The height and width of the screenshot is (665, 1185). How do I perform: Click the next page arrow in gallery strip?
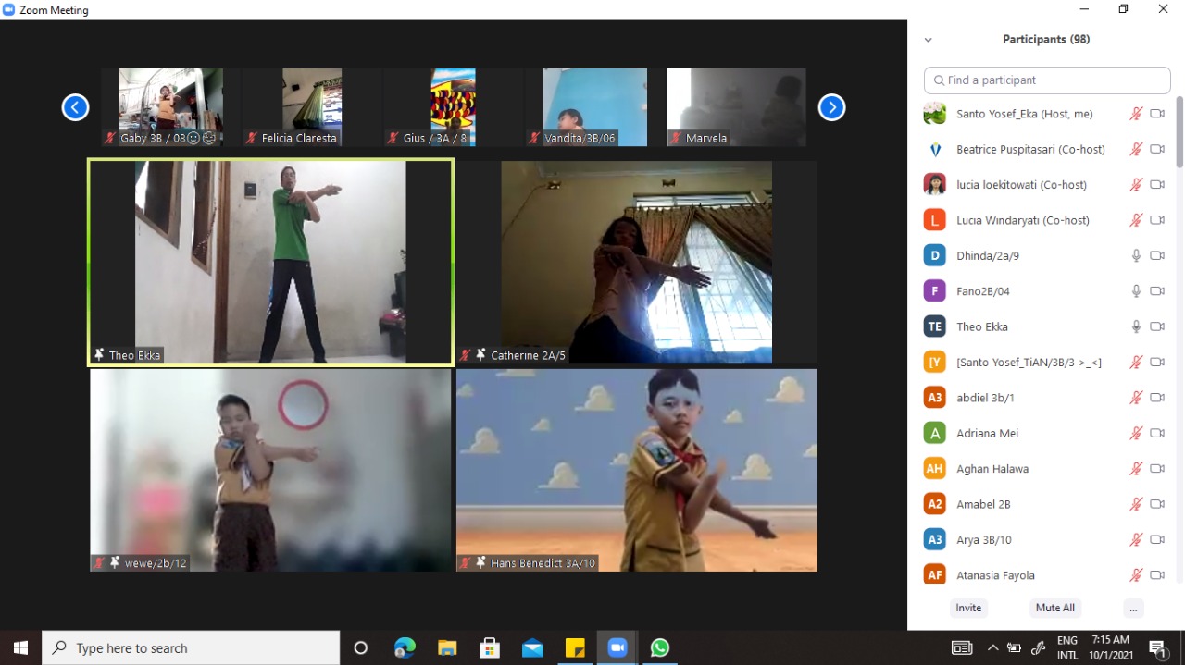831,108
